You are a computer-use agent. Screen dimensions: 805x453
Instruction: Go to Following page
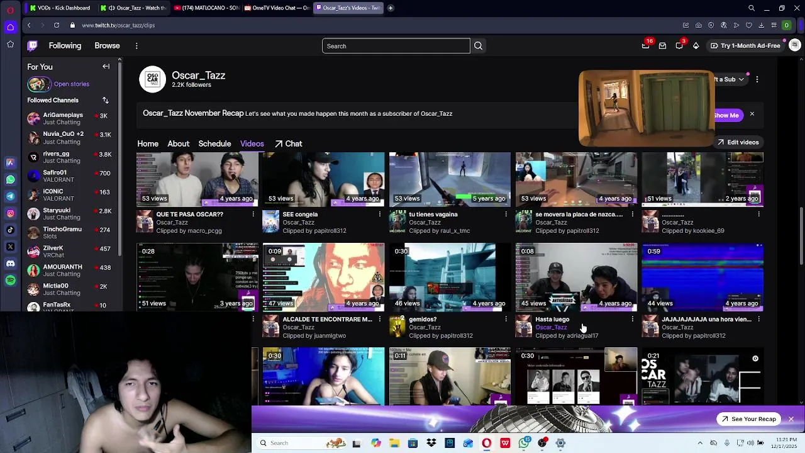click(65, 45)
